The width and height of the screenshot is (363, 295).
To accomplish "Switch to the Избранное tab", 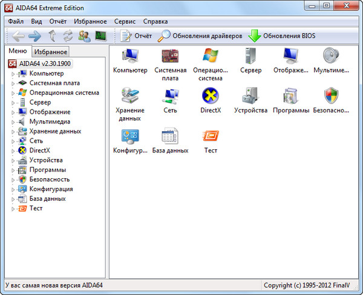I will click(51, 52).
